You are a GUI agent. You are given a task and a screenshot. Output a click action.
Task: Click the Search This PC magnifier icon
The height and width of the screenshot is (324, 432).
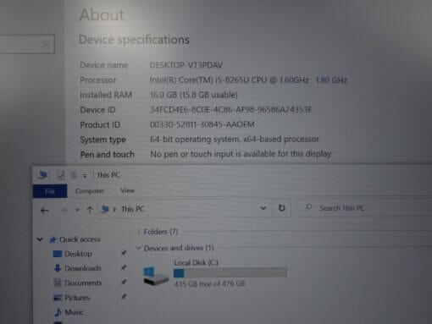(x=308, y=207)
